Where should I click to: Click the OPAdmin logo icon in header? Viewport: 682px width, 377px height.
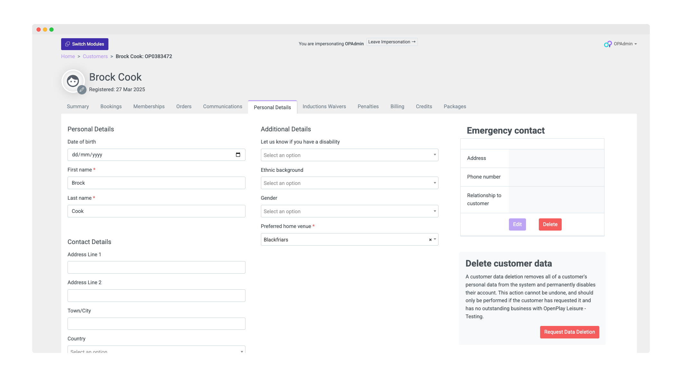[608, 44]
